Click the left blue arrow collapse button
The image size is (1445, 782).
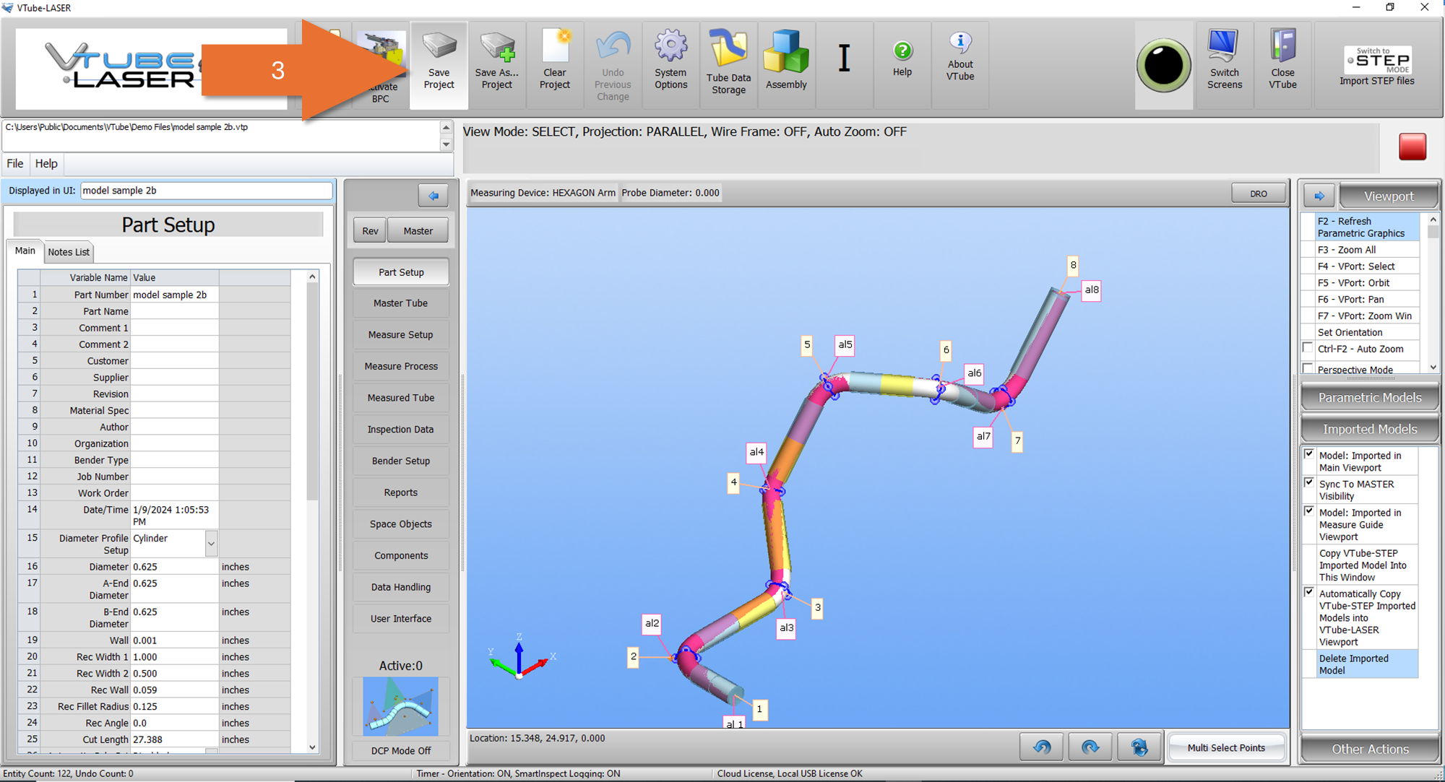(433, 196)
